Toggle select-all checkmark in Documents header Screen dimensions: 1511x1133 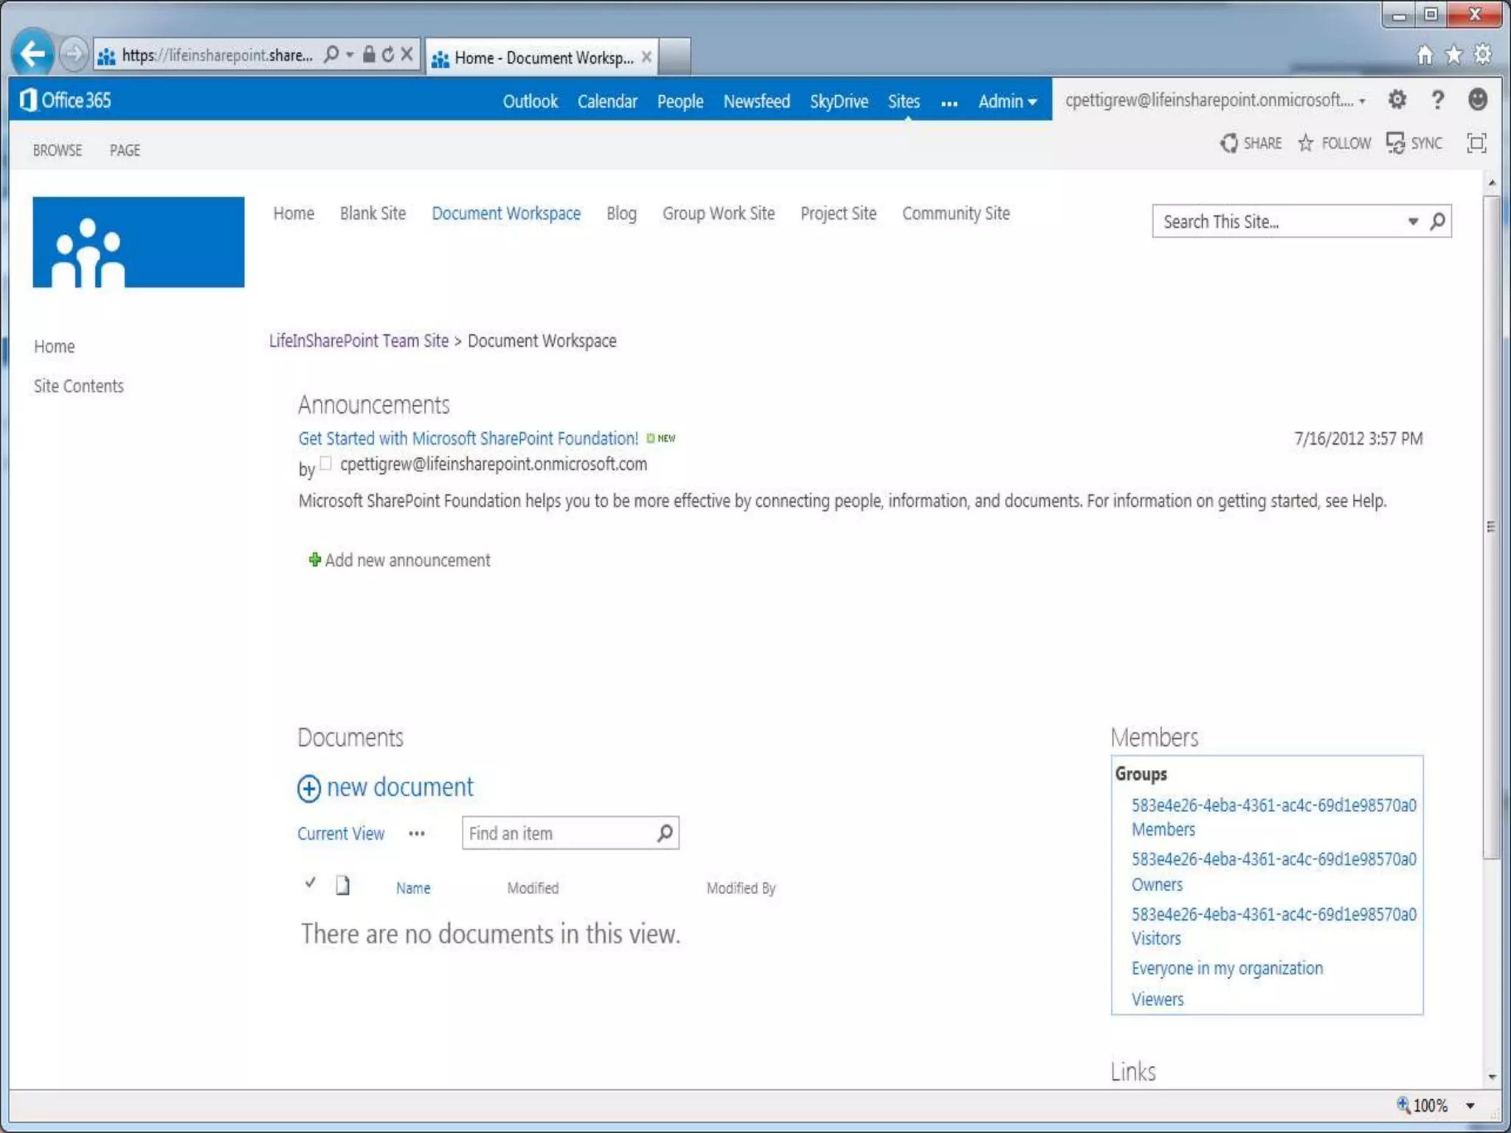(x=311, y=883)
